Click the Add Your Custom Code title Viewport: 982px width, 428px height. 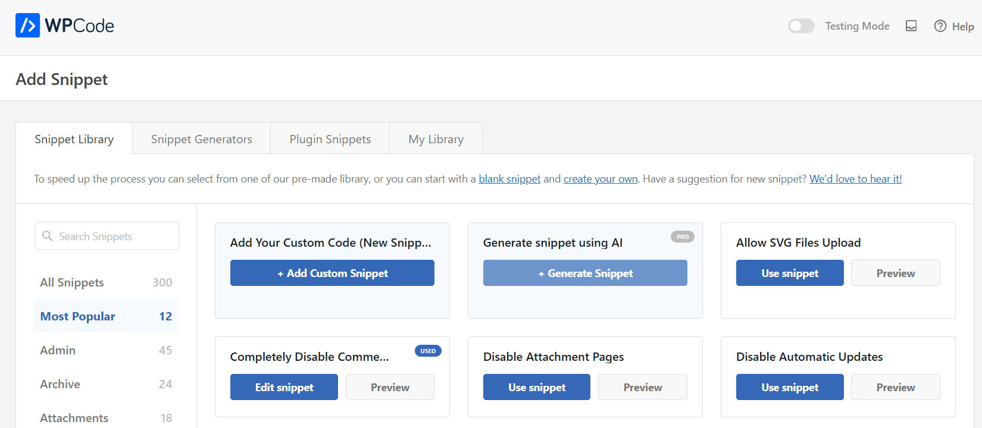pyautogui.click(x=330, y=243)
